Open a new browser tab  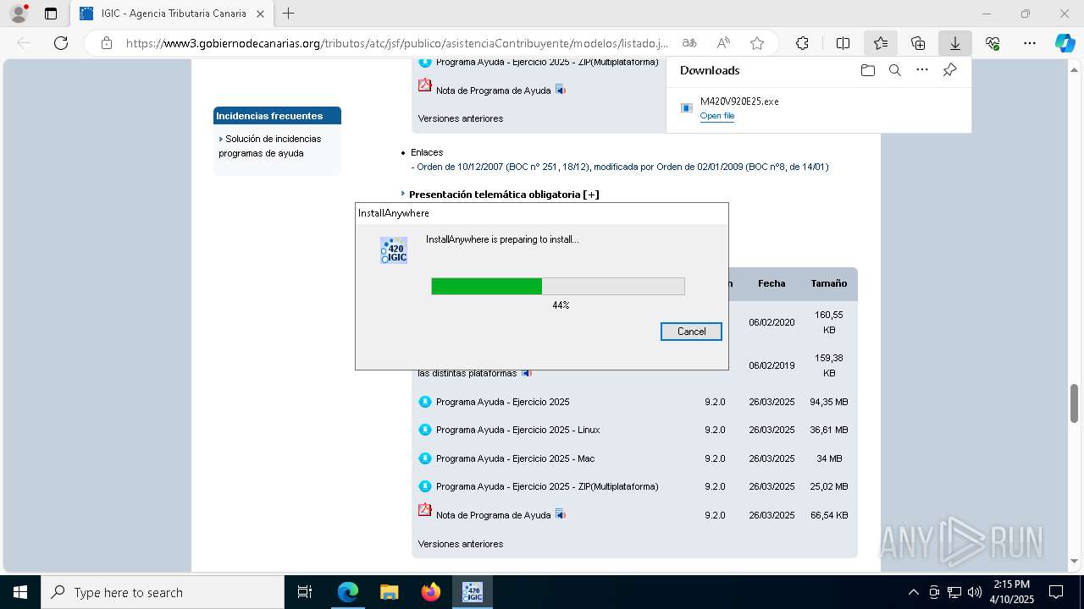click(x=289, y=14)
